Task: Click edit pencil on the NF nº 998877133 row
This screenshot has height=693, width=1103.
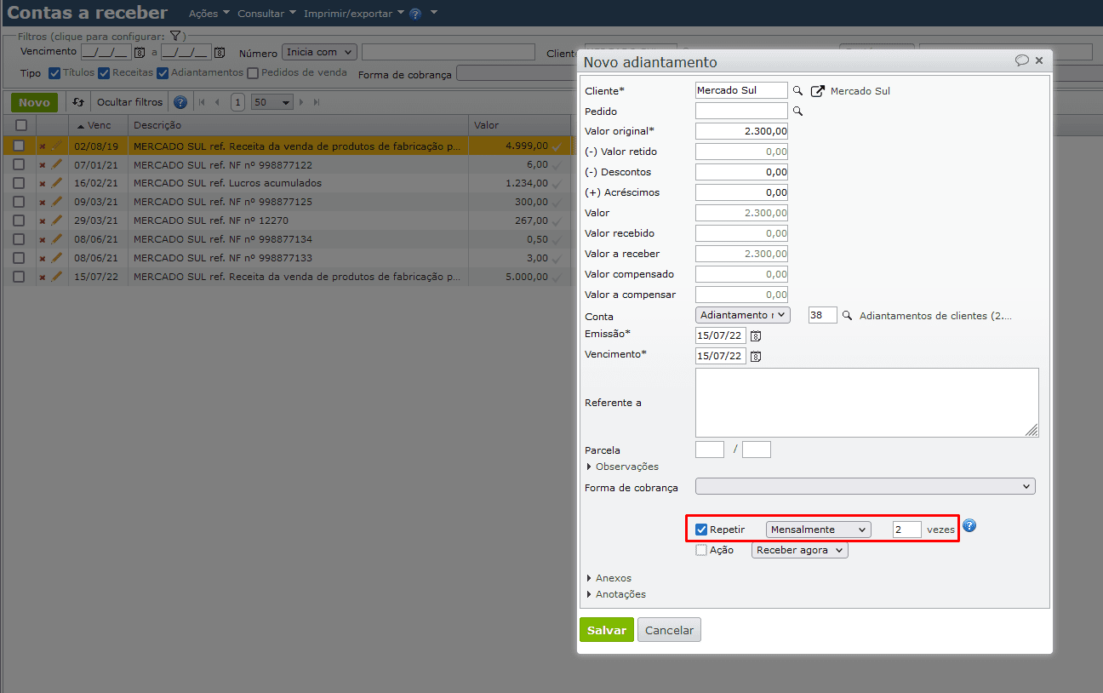Action: (x=57, y=258)
